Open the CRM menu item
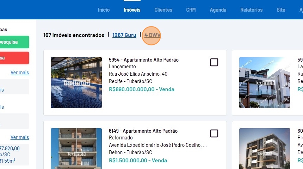The height and width of the screenshot is (169, 303). tap(191, 10)
